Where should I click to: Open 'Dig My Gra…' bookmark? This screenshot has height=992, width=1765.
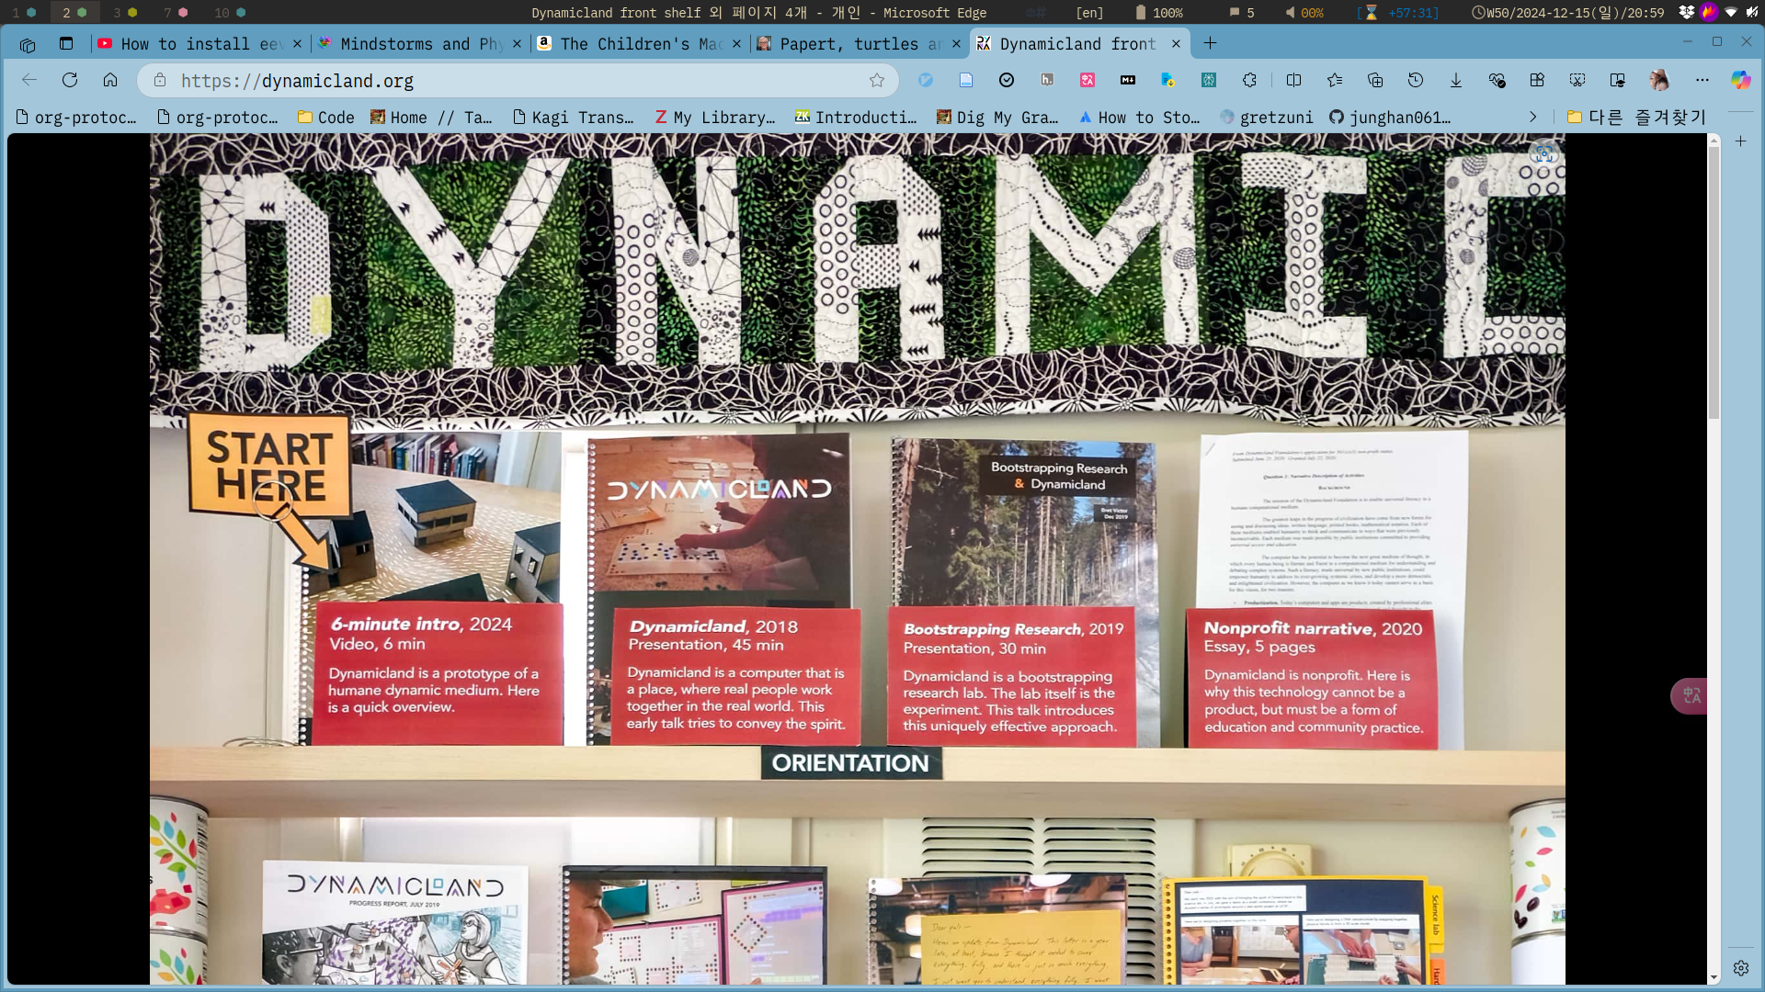(x=997, y=117)
